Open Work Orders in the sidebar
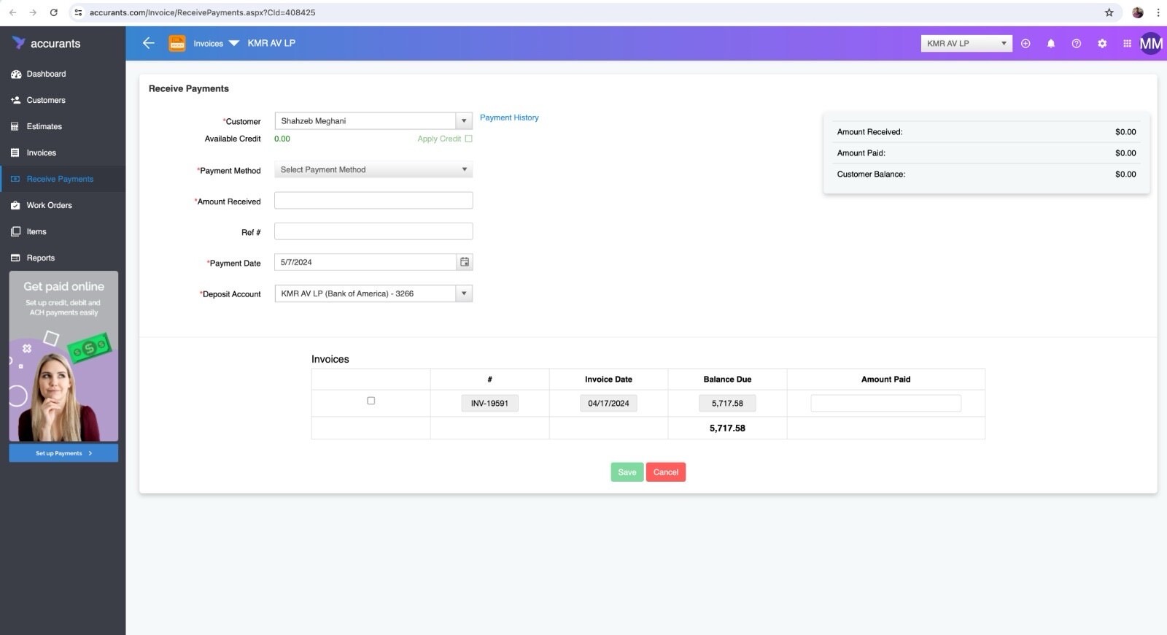 (50, 205)
